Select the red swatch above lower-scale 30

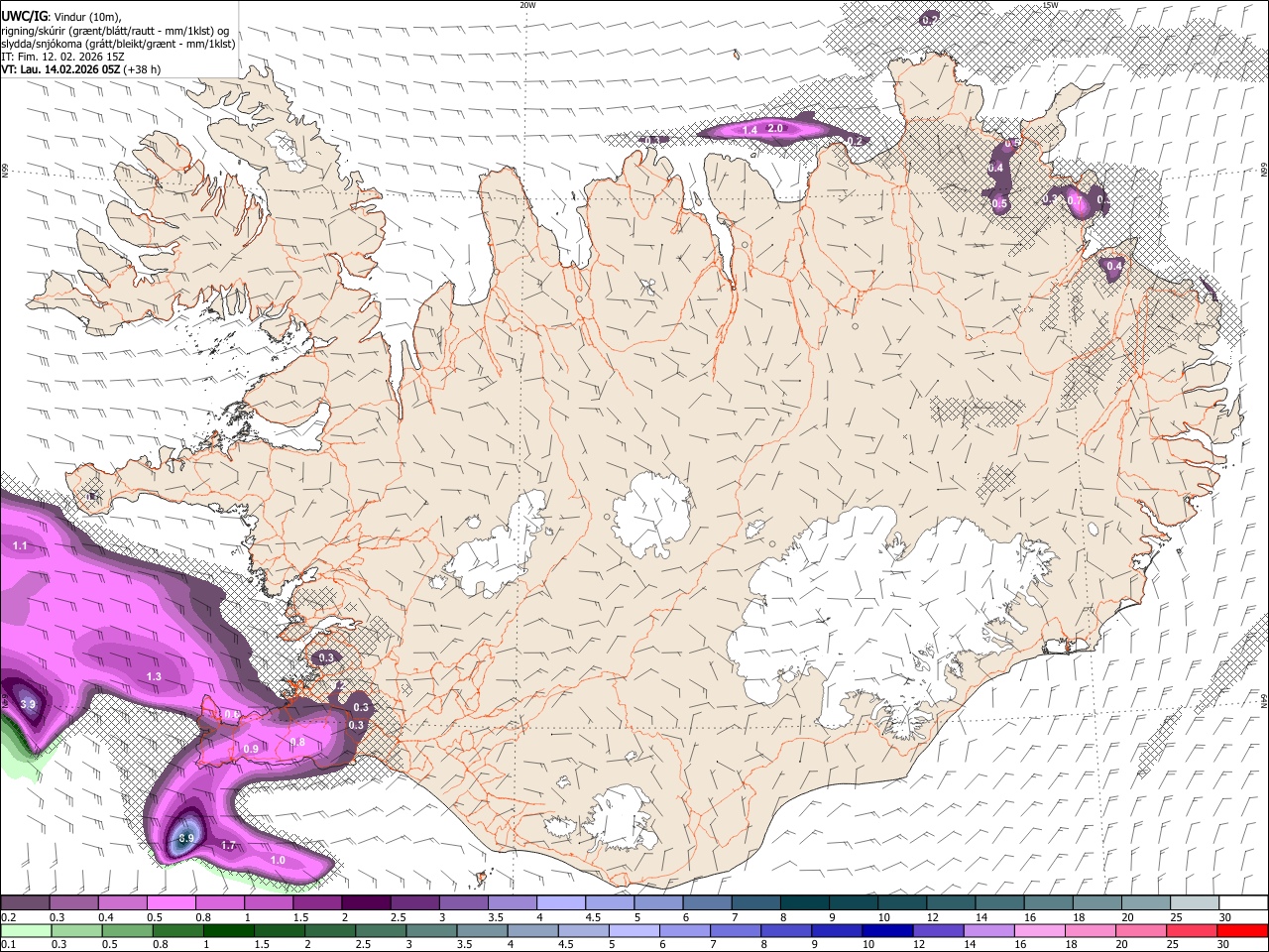click(1243, 930)
